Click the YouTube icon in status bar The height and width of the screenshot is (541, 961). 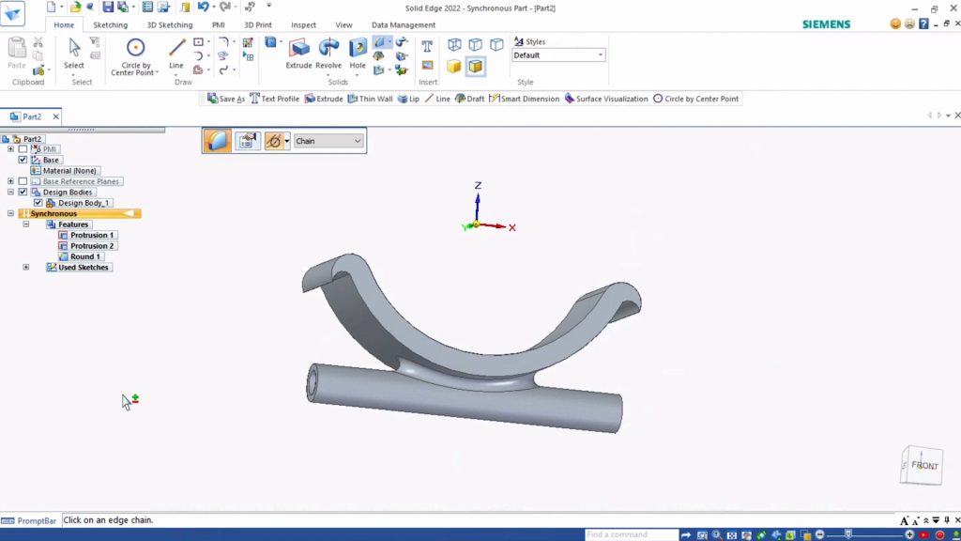point(924,534)
